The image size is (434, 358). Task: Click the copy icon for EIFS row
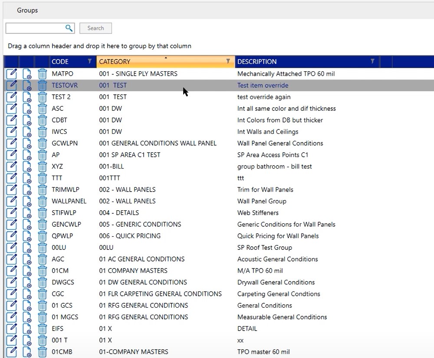(x=27, y=329)
